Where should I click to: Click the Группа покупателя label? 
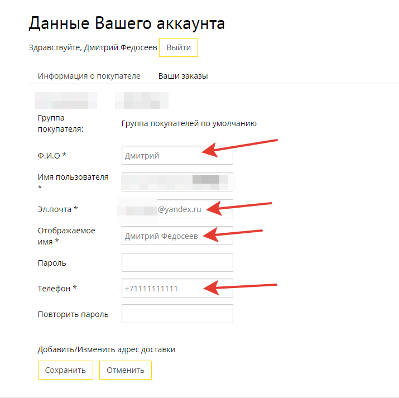61,123
